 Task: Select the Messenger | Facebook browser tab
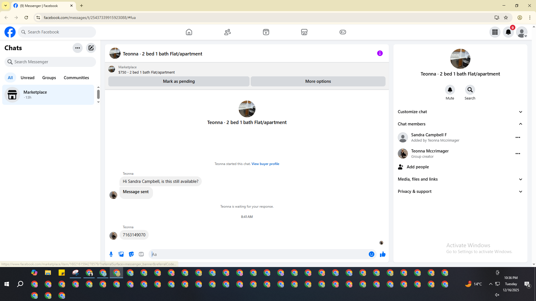click(43, 6)
